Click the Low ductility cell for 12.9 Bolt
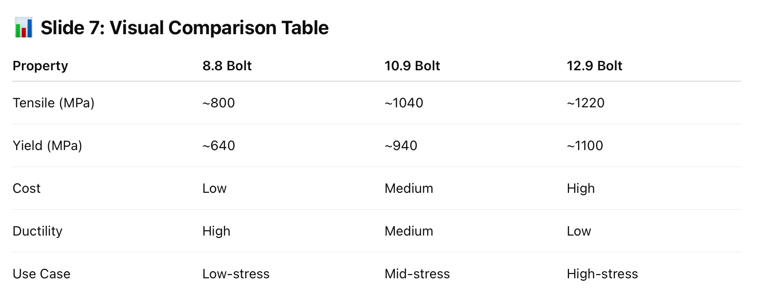This screenshot has height=303, width=766. point(579,231)
